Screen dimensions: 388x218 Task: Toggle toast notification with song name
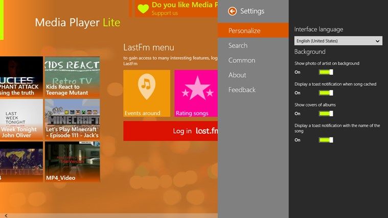pyautogui.click(x=326, y=140)
